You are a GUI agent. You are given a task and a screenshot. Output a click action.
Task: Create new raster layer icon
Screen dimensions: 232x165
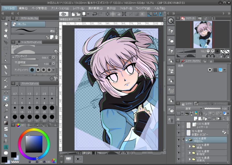195,118
